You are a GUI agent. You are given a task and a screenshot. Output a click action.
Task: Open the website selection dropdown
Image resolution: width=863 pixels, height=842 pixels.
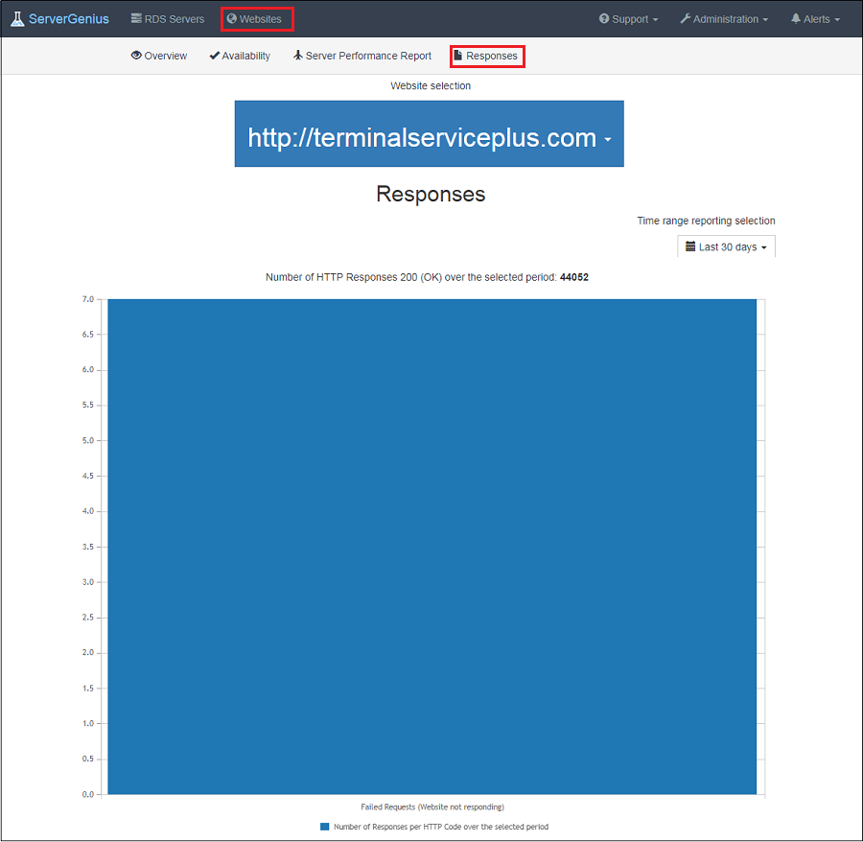429,135
